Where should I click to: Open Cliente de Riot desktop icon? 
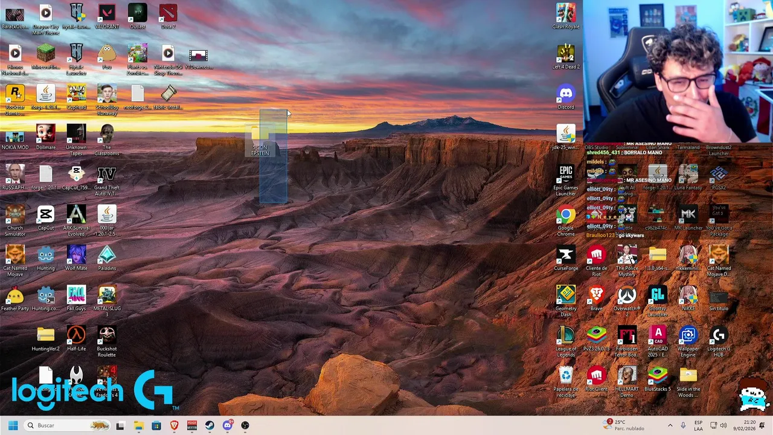597,261
